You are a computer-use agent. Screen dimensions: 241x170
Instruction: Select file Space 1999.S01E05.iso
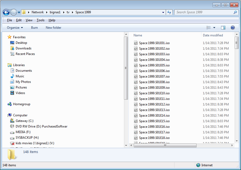click(x=154, y=65)
